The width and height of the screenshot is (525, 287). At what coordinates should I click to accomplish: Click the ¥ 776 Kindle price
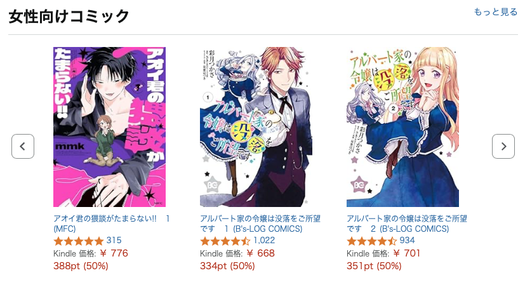(x=114, y=253)
